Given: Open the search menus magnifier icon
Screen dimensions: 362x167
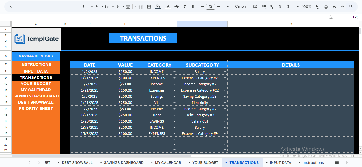Looking at the screenshot, I should click(x=351, y=6).
